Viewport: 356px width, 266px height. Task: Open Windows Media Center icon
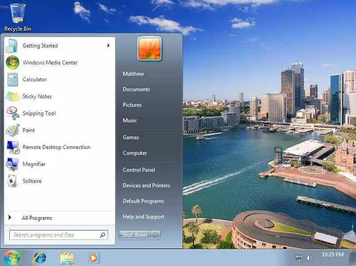point(12,62)
